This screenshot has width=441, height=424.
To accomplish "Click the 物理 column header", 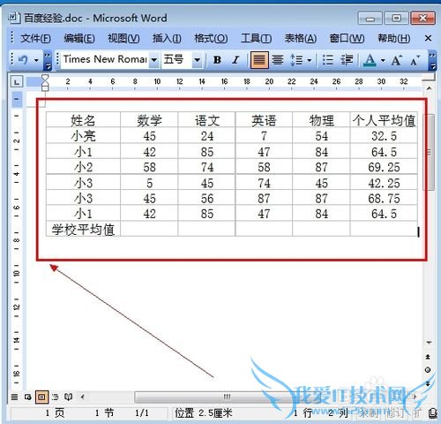I will pos(322,120).
